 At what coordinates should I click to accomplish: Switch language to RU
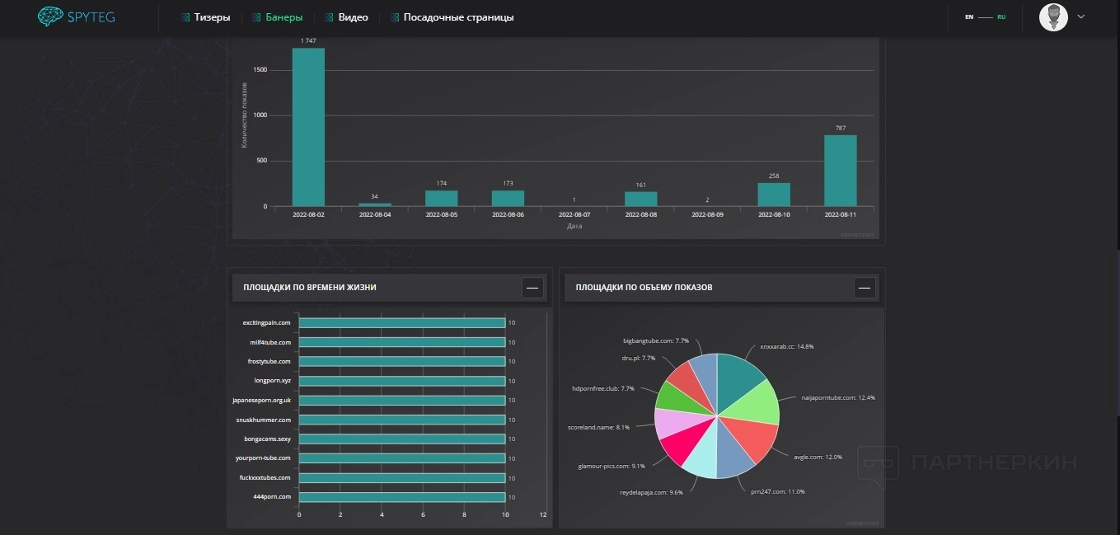click(1001, 17)
